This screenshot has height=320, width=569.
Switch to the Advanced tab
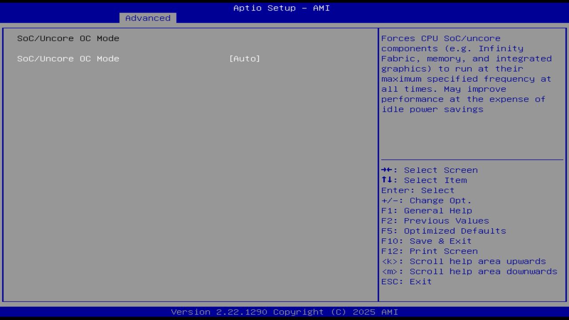[x=147, y=18]
